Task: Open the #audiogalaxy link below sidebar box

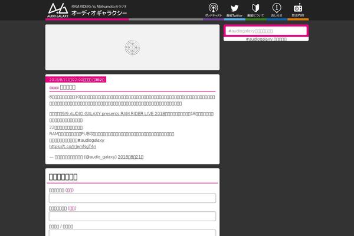Action: coord(266,39)
